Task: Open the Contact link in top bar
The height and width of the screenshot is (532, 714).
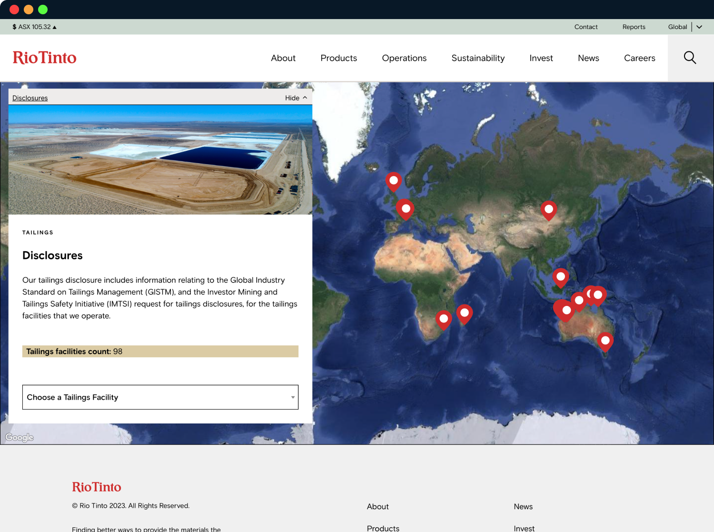Action: 585,27
